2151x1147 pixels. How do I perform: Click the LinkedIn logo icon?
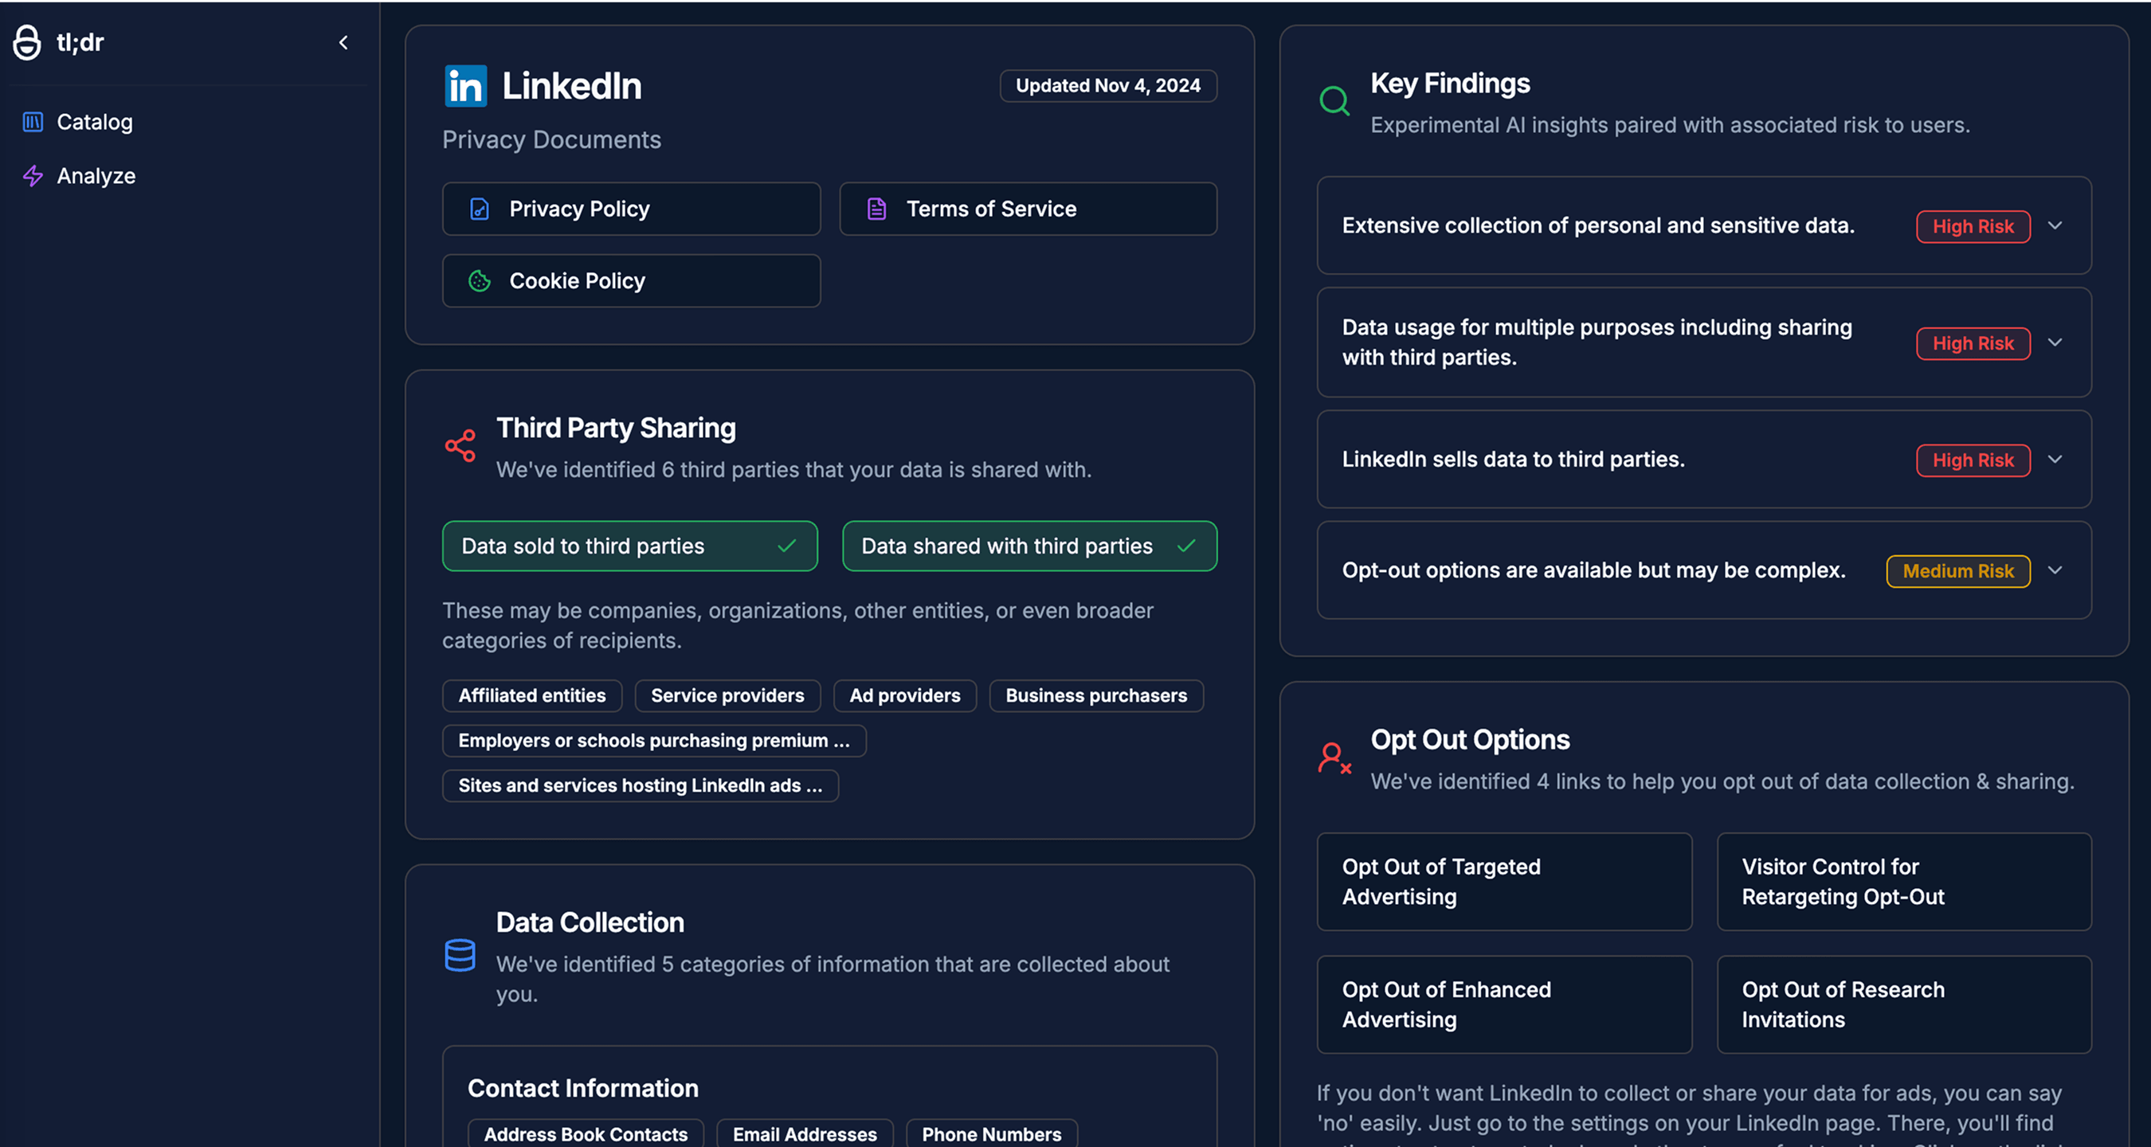coord(465,86)
